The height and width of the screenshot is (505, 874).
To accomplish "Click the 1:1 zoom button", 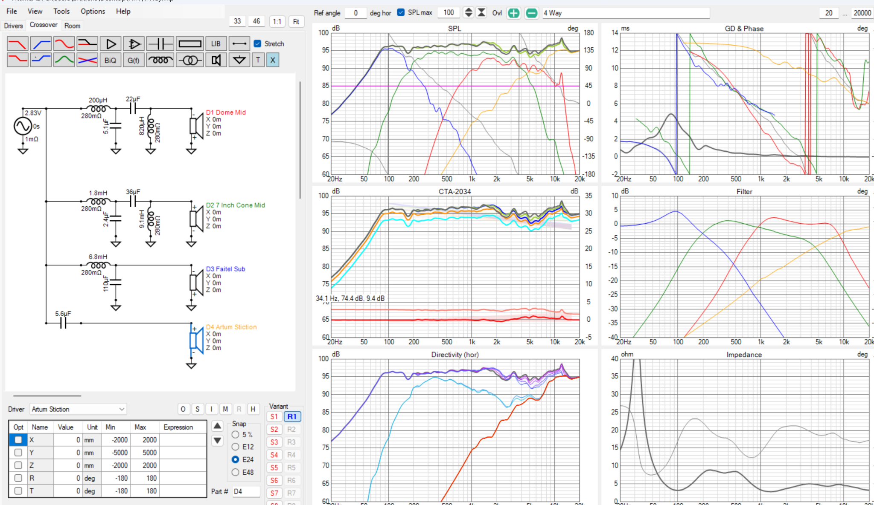I will (x=277, y=21).
